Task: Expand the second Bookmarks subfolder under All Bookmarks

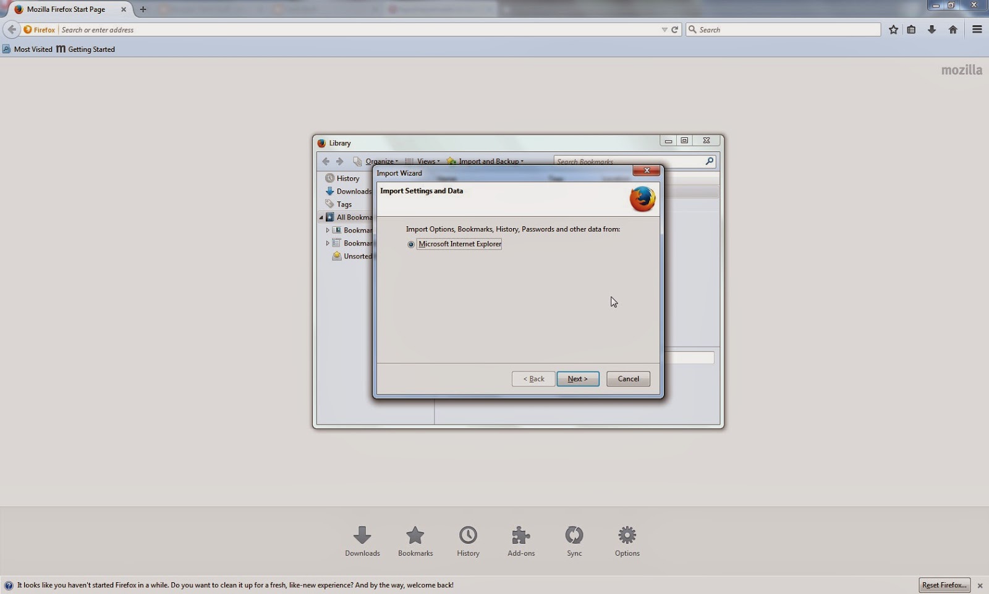Action: tap(328, 243)
